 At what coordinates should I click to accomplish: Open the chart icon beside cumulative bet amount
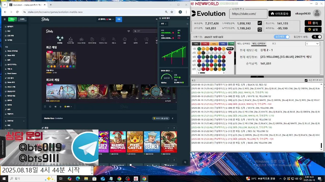pyautogui.click(x=259, y=23)
